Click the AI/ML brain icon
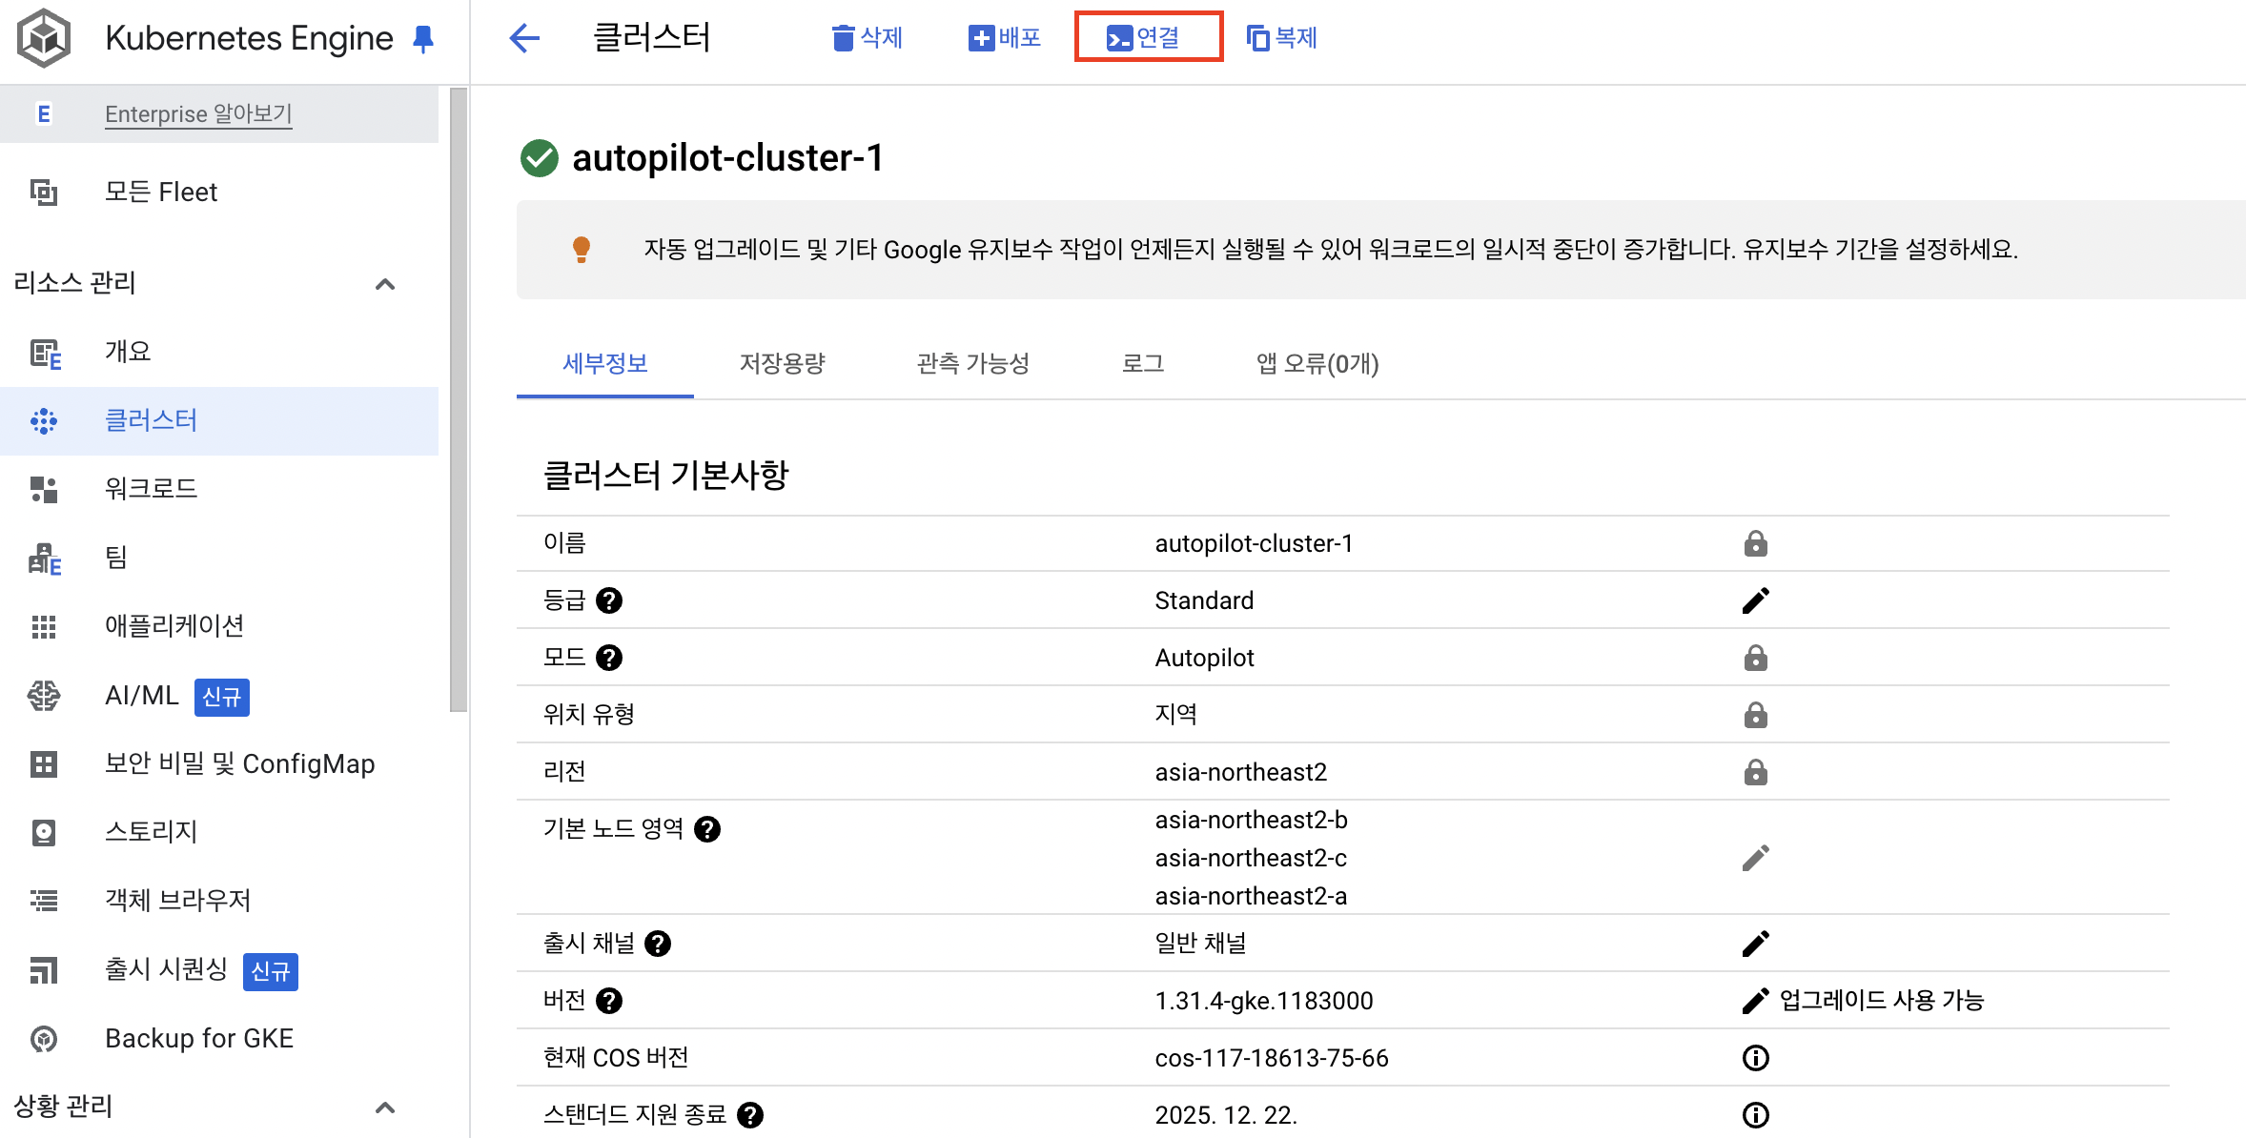 coord(44,696)
